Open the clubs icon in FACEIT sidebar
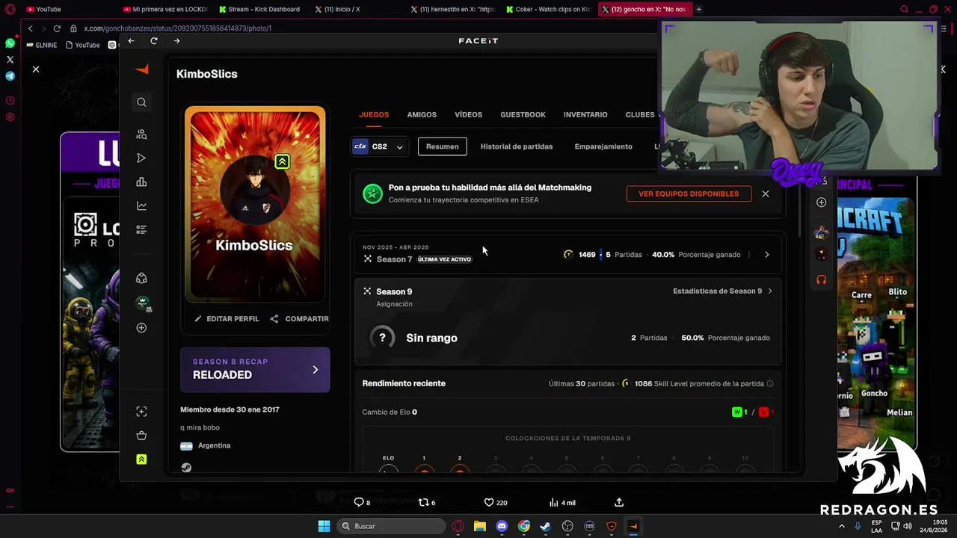The image size is (957, 538). [141, 278]
